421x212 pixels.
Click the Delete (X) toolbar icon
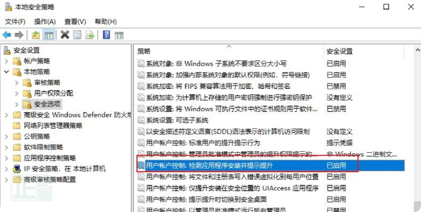point(65,35)
